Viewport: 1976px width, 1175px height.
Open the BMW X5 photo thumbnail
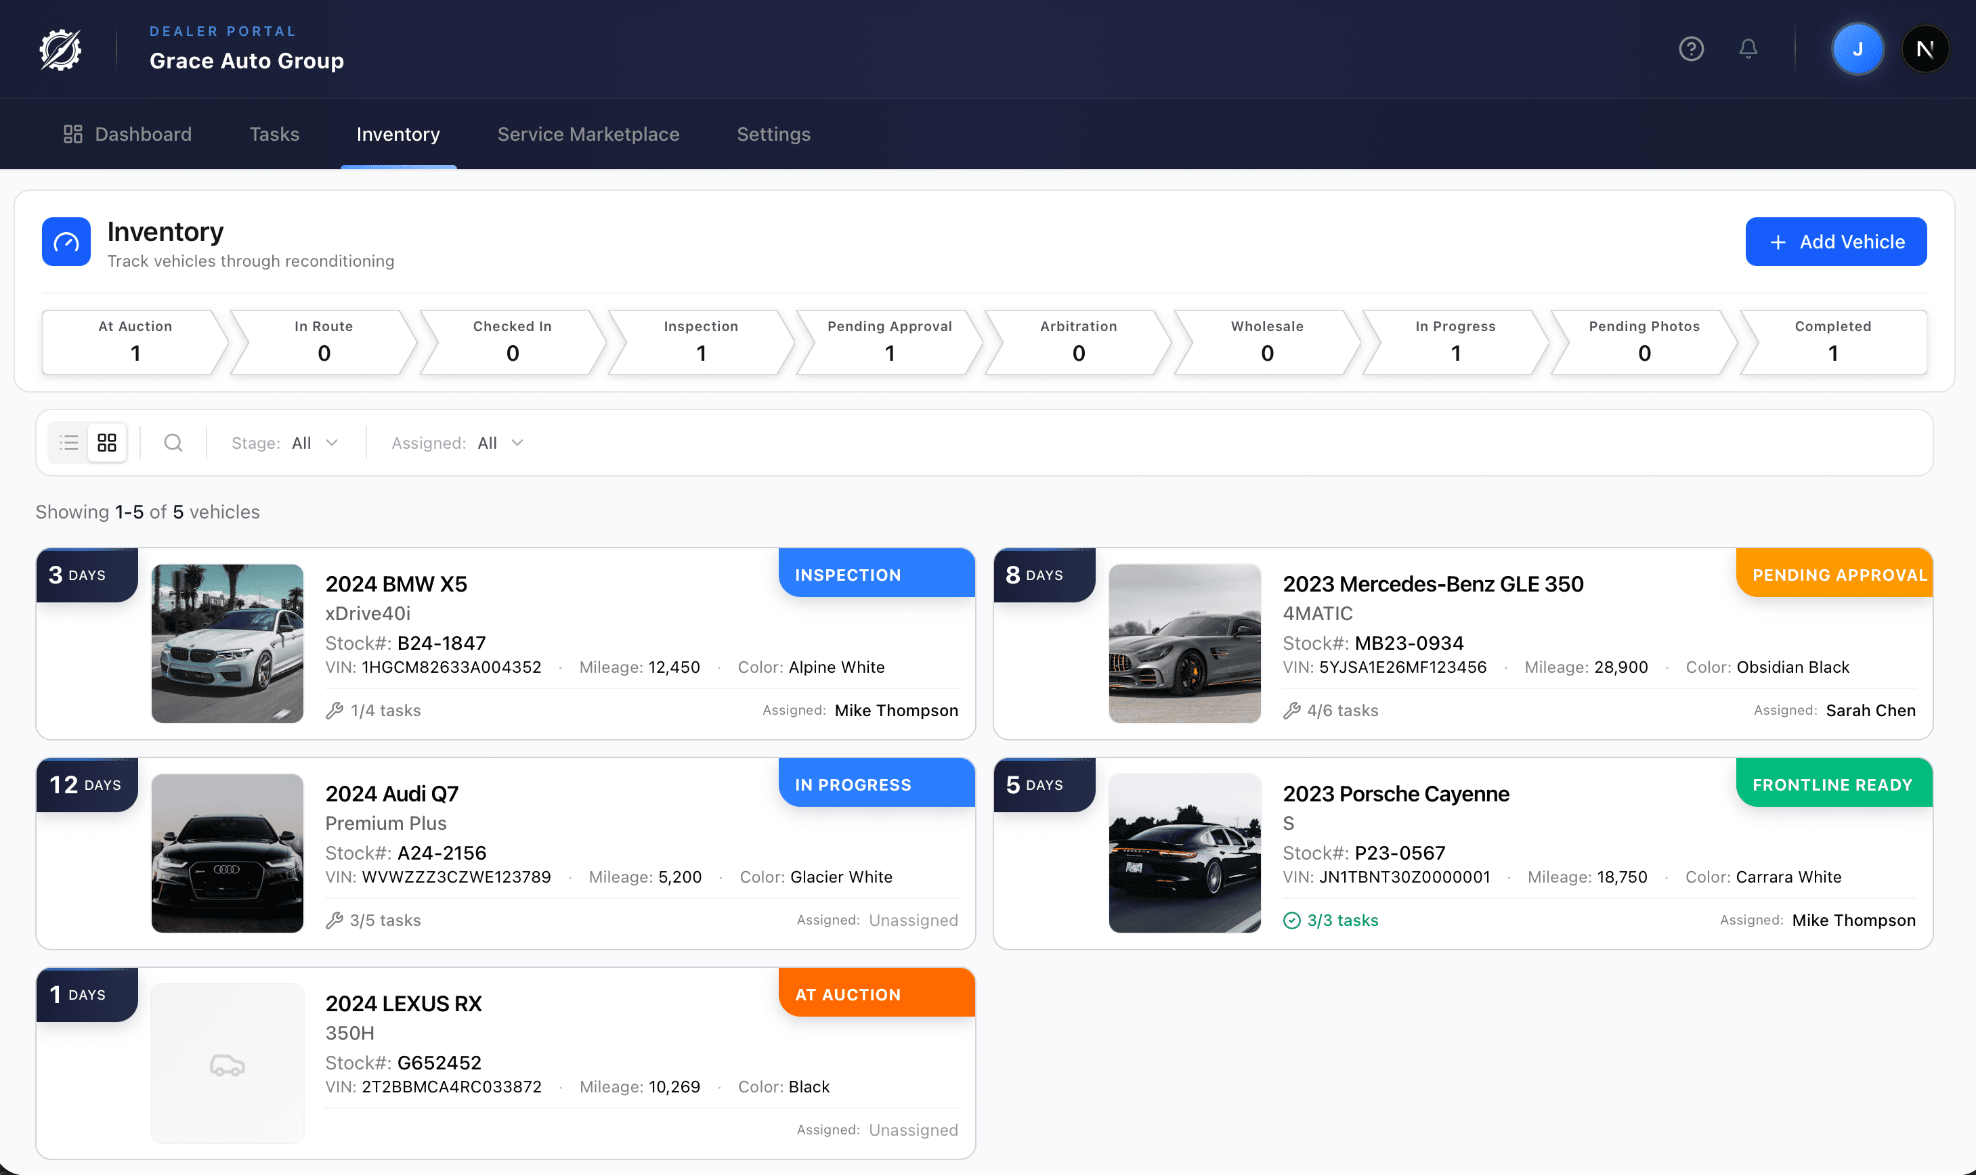(x=228, y=643)
